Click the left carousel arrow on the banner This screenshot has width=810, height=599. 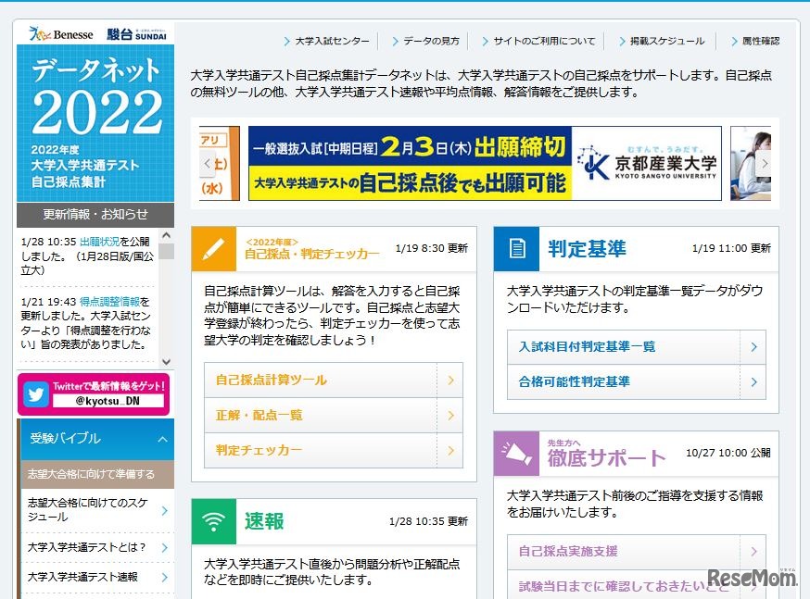click(x=208, y=164)
